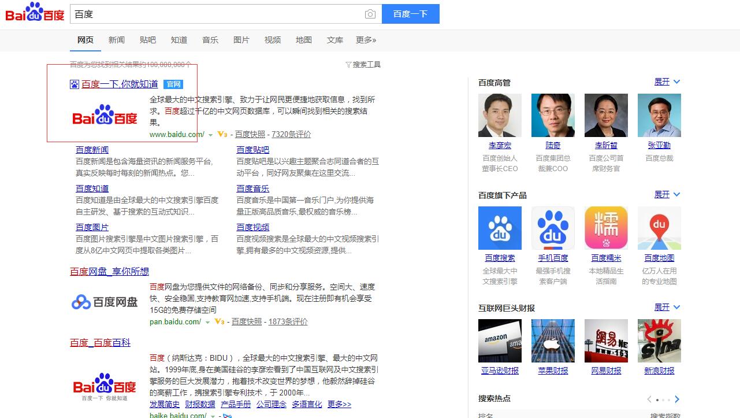This screenshot has height=418, width=740.
Task: Open camera image search in search box
Action: click(370, 14)
